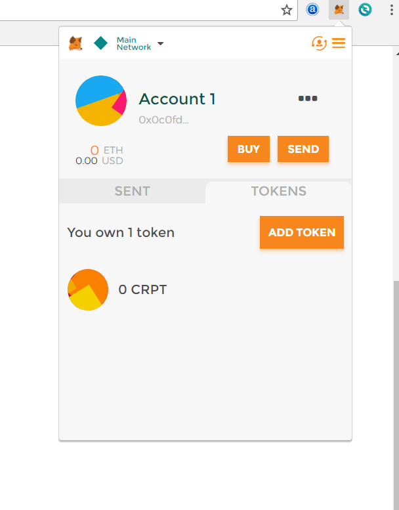The width and height of the screenshot is (399, 510).
Task: Expand the Main Network dropdown arrow
Action: [161, 44]
